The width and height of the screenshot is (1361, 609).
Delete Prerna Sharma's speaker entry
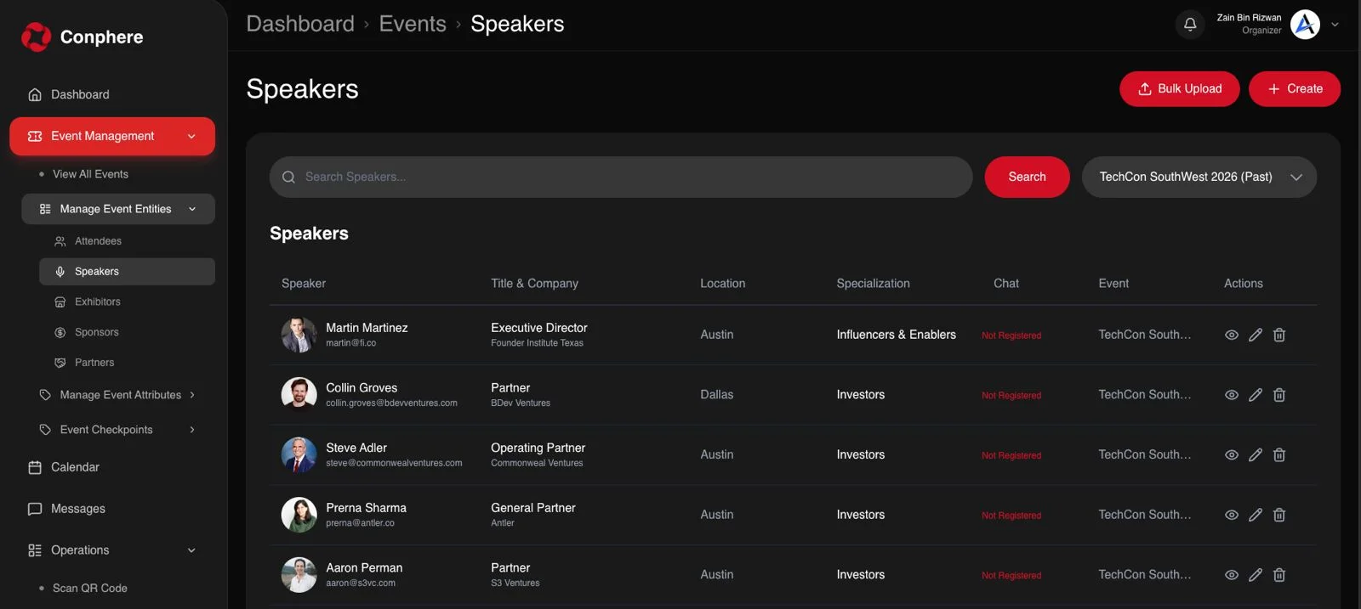pos(1278,515)
